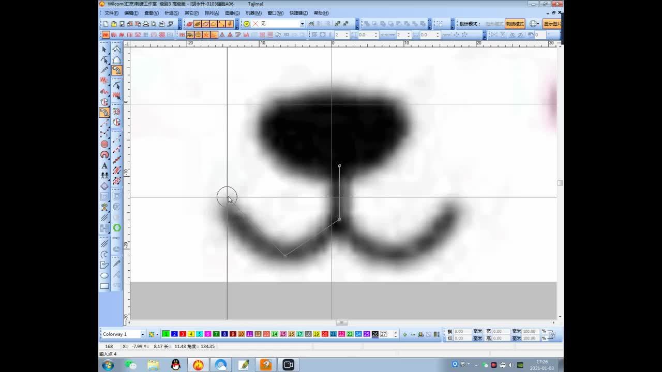Open dropdown arrow beside the globe icon
The width and height of the screenshot is (662, 372).
(x=538, y=24)
